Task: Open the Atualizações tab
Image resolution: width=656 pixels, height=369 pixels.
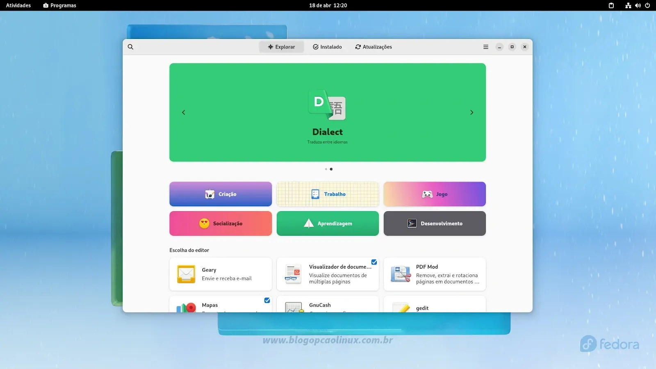Action: click(374, 47)
